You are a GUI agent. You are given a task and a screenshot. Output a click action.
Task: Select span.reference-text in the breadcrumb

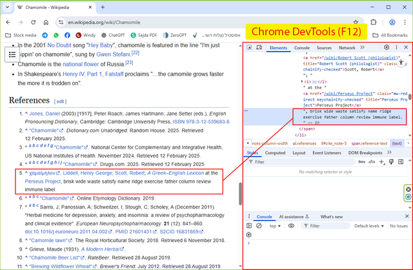pos(369,143)
